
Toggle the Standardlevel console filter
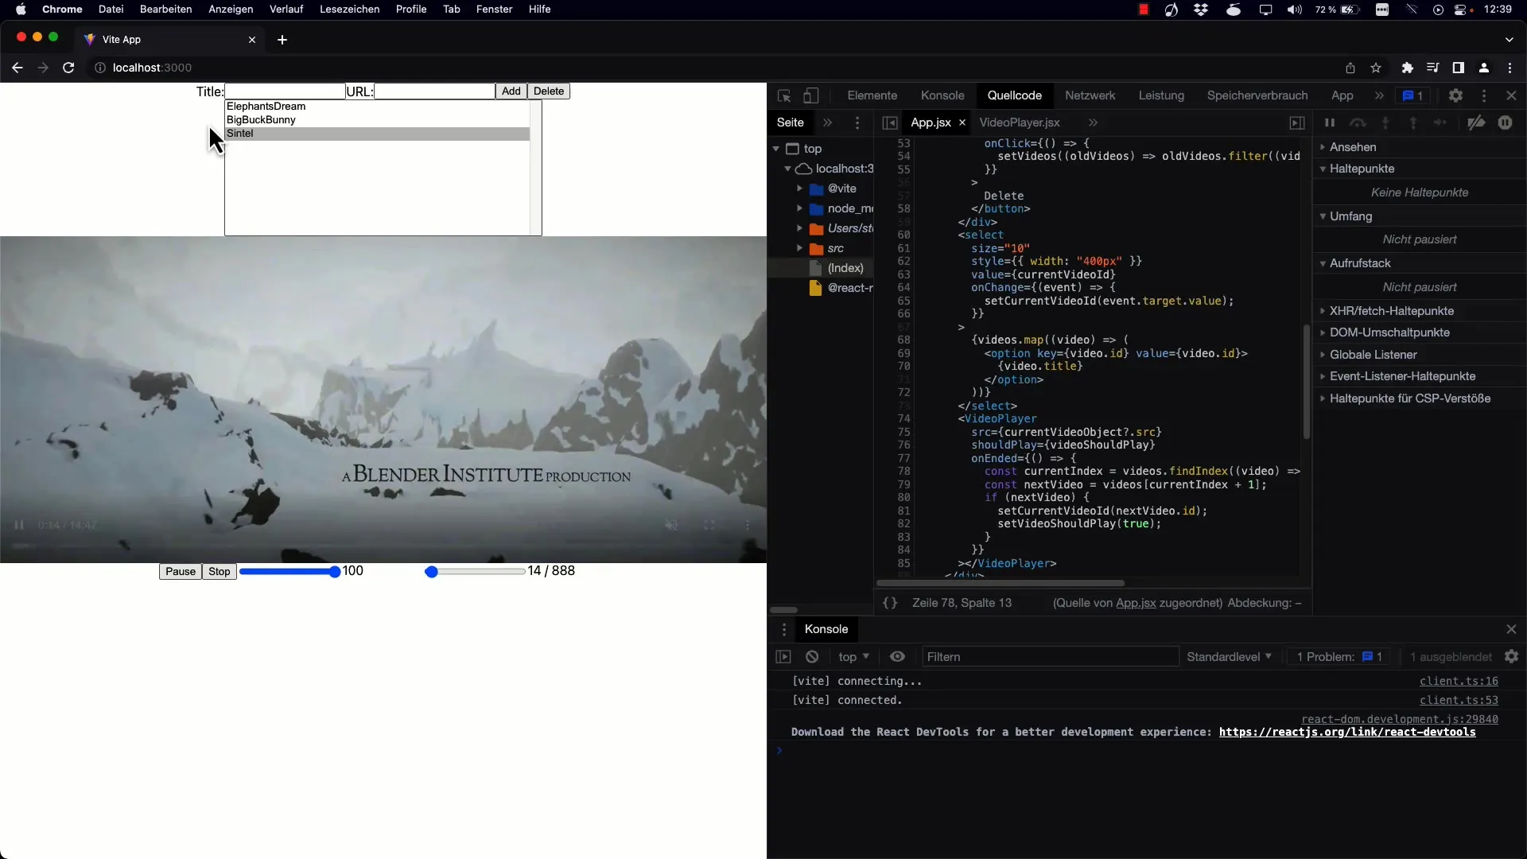click(x=1227, y=655)
